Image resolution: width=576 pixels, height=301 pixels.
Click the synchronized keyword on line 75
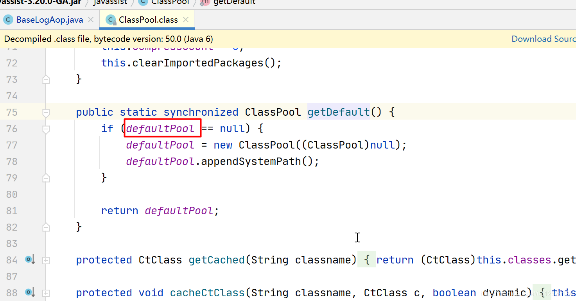pos(201,112)
